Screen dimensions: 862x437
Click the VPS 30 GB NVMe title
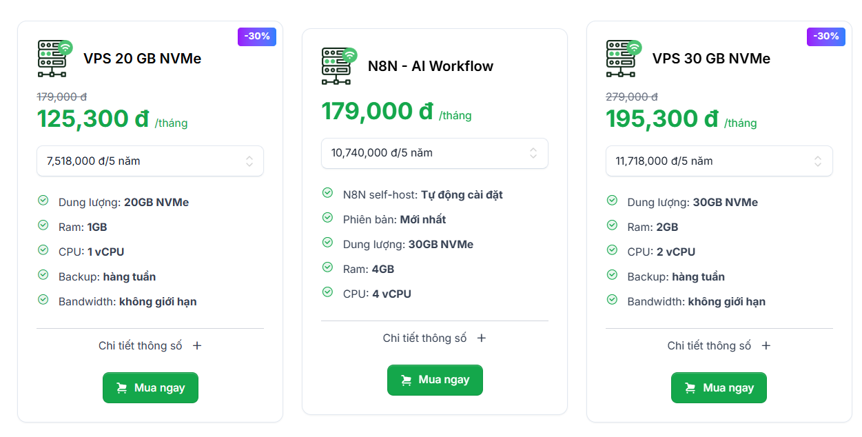click(x=711, y=59)
